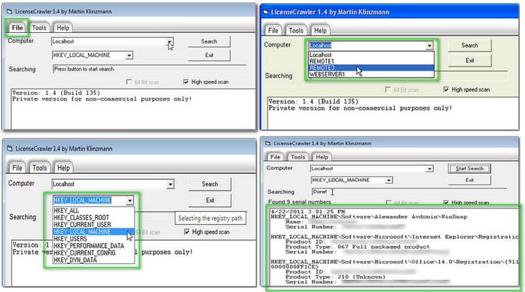Open Help tab in top-left window

[x=62, y=28]
